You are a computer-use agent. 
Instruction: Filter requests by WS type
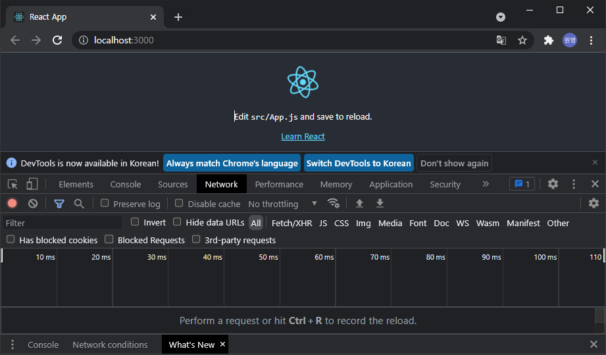click(462, 223)
